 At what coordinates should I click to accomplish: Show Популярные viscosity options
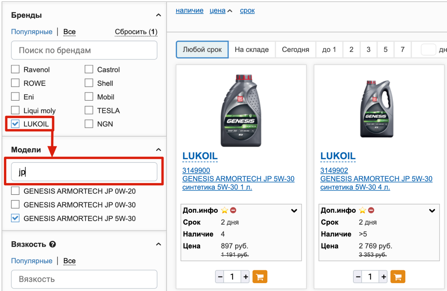[32, 261]
